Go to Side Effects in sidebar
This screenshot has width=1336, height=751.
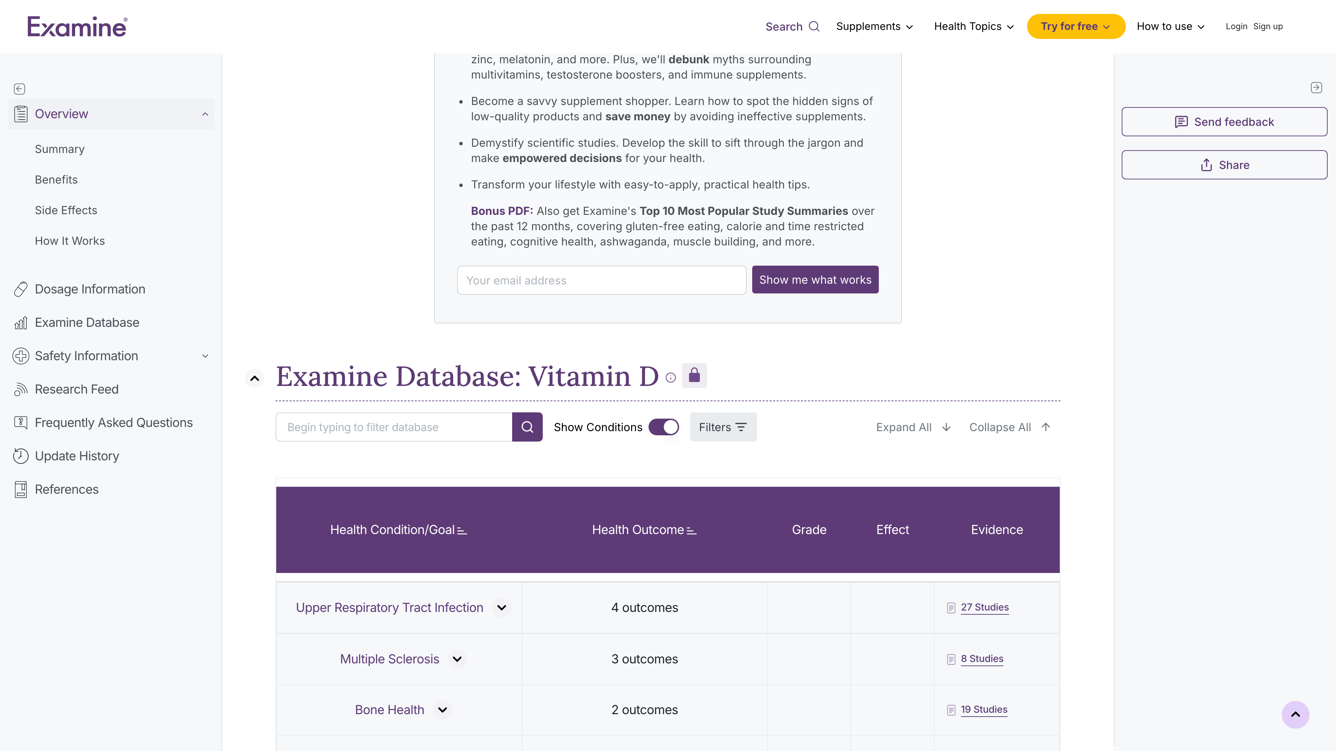(66, 210)
